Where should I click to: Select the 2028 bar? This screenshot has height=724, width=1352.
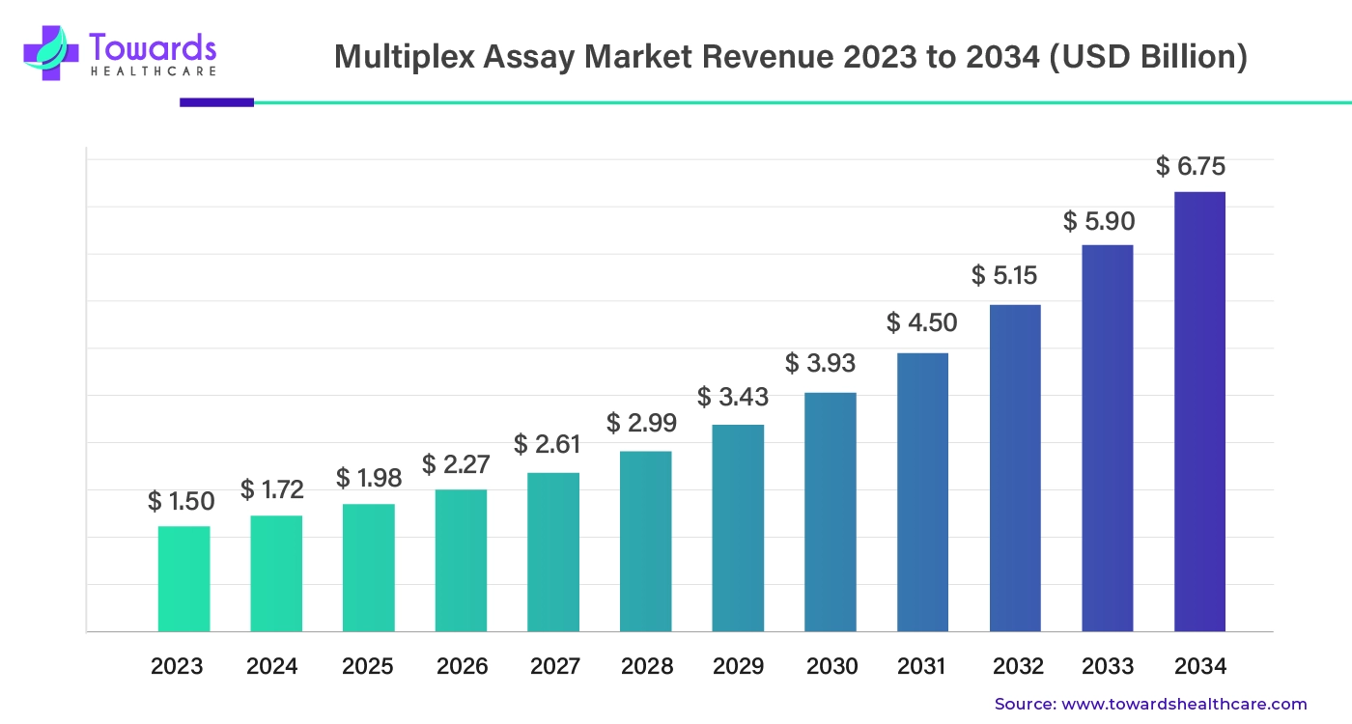pyautogui.click(x=646, y=542)
